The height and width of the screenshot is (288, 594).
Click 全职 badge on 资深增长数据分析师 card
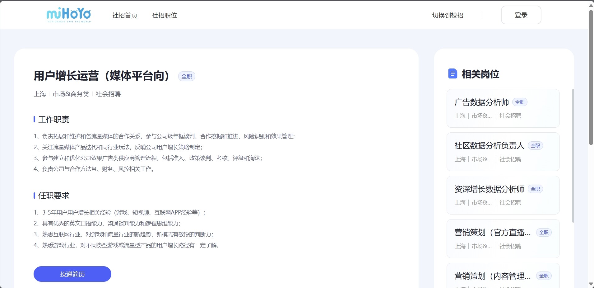click(535, 189)
